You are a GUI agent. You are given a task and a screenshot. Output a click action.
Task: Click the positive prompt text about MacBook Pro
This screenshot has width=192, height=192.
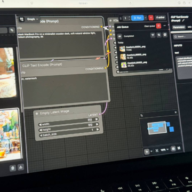[x=58, y=35]
